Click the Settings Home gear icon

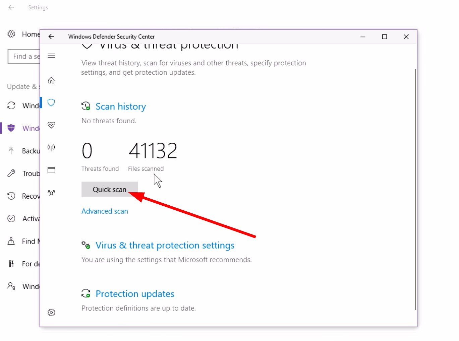click(11, 34)
